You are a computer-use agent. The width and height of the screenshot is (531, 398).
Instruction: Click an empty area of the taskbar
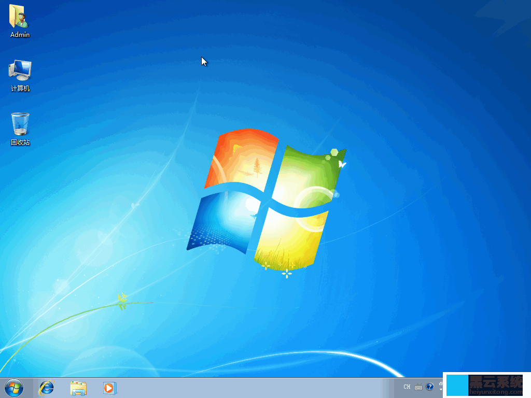click(x=233, y=388)
